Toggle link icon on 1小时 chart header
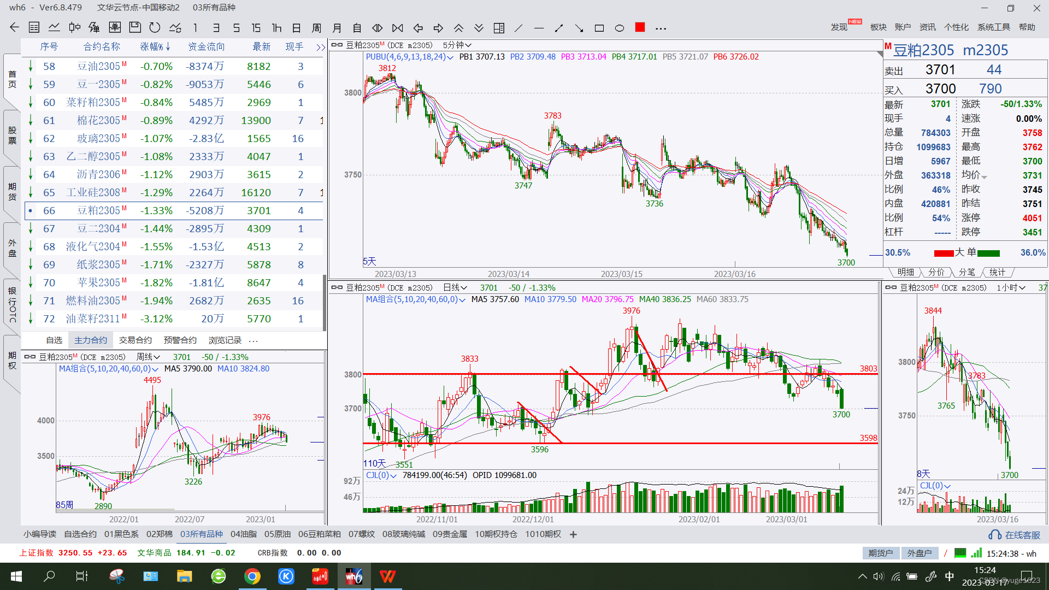The width and height of the screenshot is (1049, 590). 891,287
